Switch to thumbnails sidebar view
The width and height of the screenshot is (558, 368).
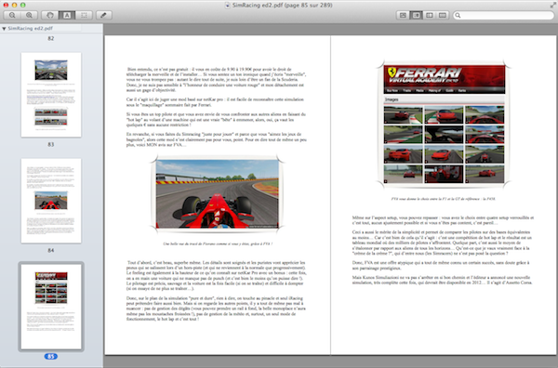(416, 15)
